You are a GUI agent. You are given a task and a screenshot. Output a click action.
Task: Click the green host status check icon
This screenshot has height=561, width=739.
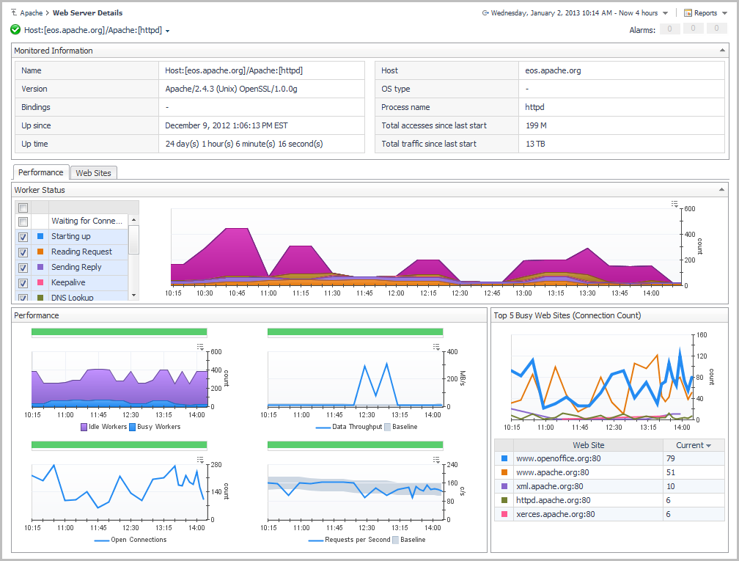point(15,30)
